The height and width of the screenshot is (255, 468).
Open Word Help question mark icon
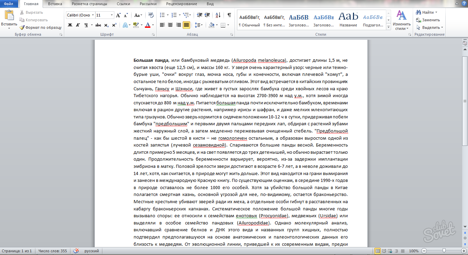(x=464, y=4)
